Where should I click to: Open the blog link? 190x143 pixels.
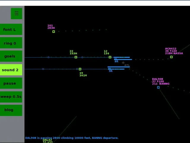(x=11, y=110)
